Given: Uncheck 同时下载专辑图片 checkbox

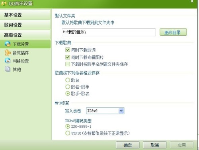Looking at the screenshot, I should point(68,57).
